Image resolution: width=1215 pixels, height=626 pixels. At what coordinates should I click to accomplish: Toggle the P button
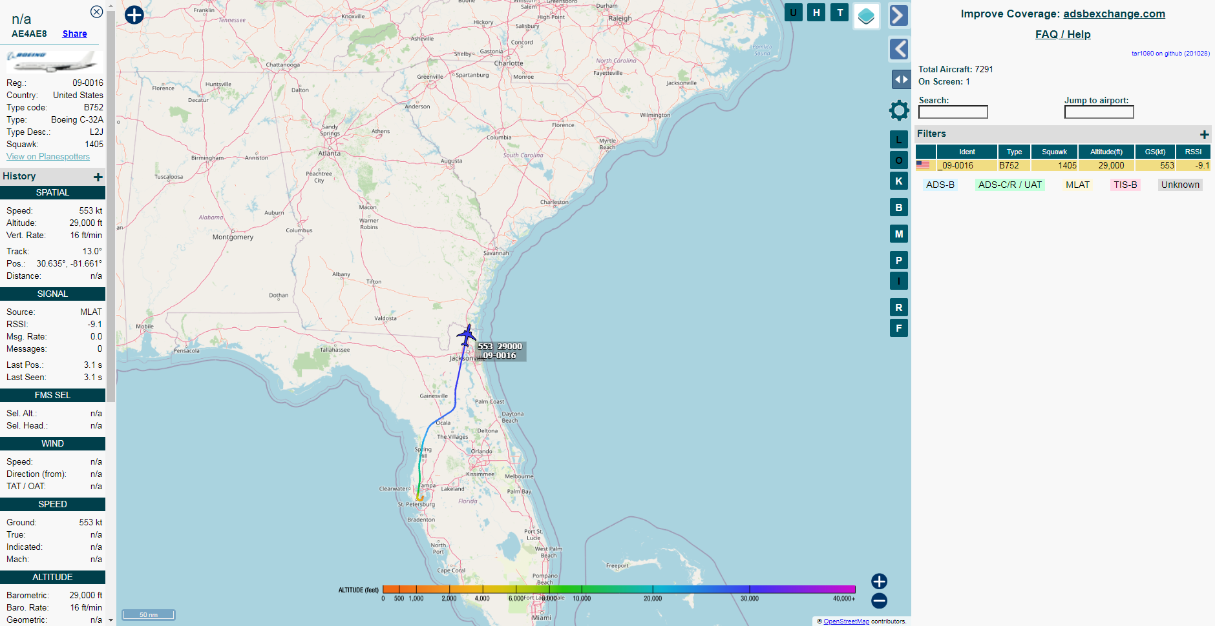pyautogui.click(x=899, y=260)
